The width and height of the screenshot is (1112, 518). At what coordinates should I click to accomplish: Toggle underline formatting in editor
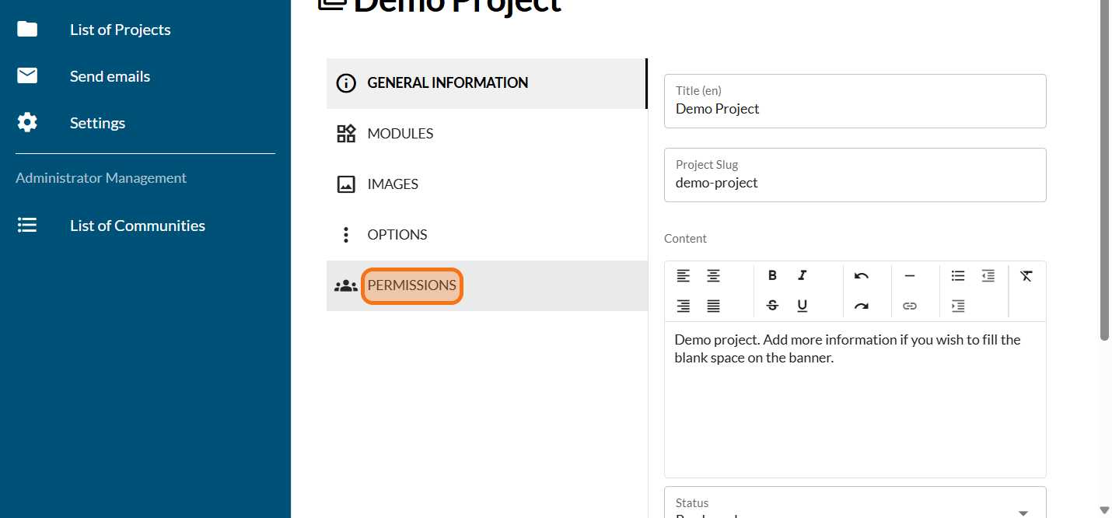[x=802, y=306]
